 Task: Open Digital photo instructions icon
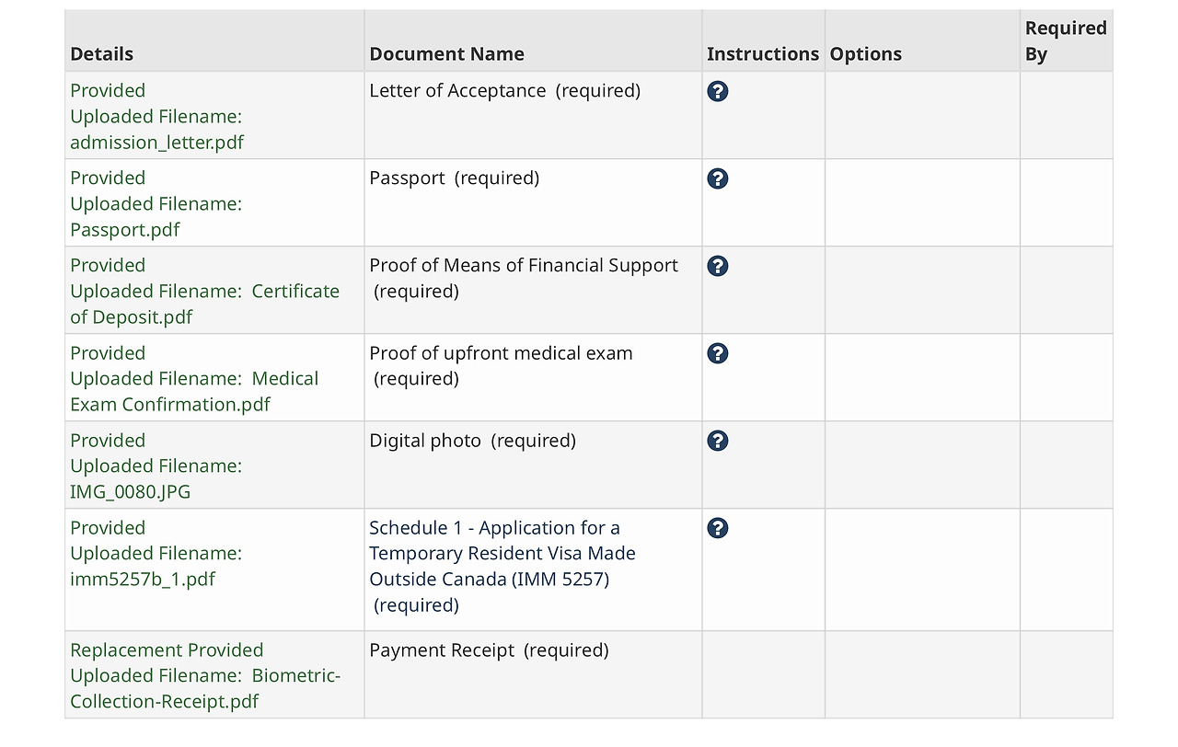[718, 441]
